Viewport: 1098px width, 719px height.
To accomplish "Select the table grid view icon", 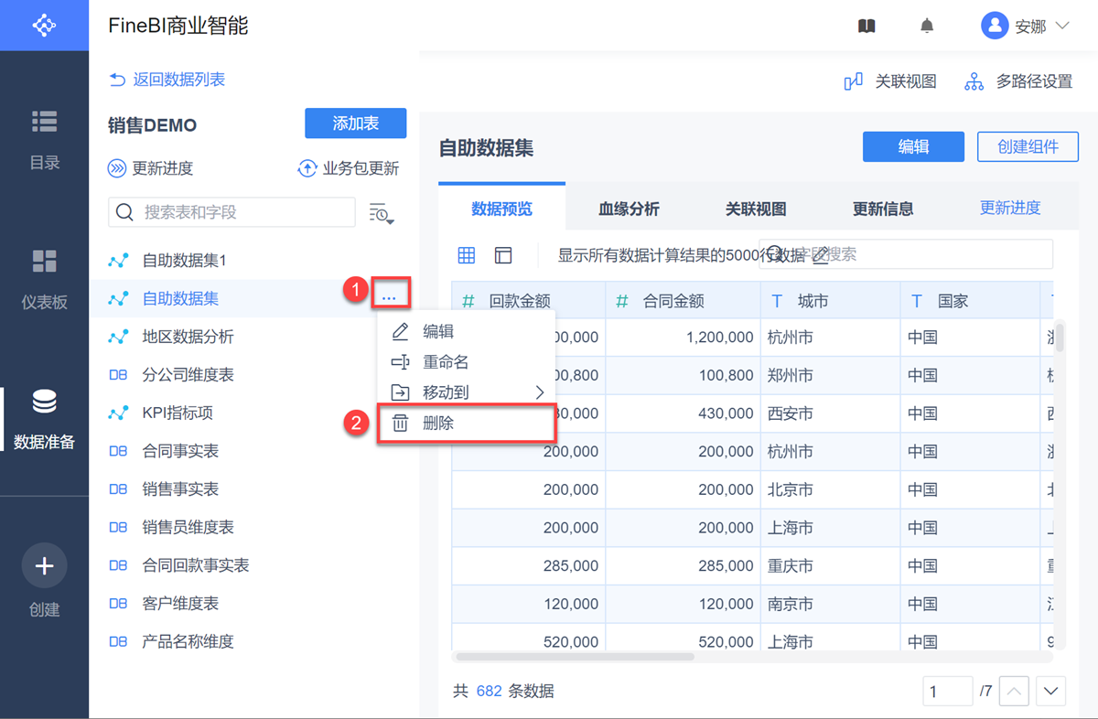I will [x=467, y=255].
